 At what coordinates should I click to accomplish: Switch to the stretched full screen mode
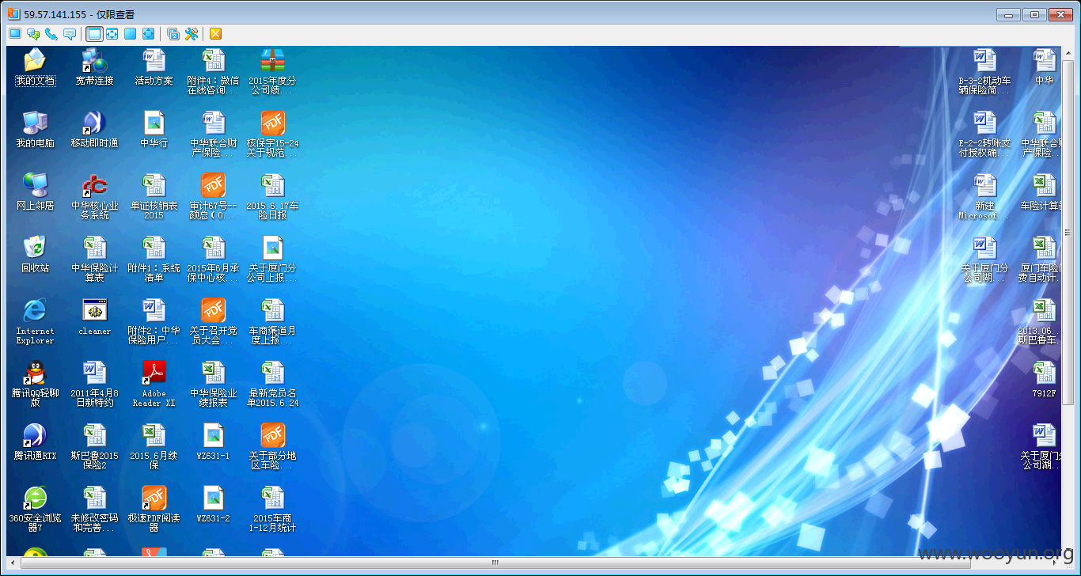148,34
